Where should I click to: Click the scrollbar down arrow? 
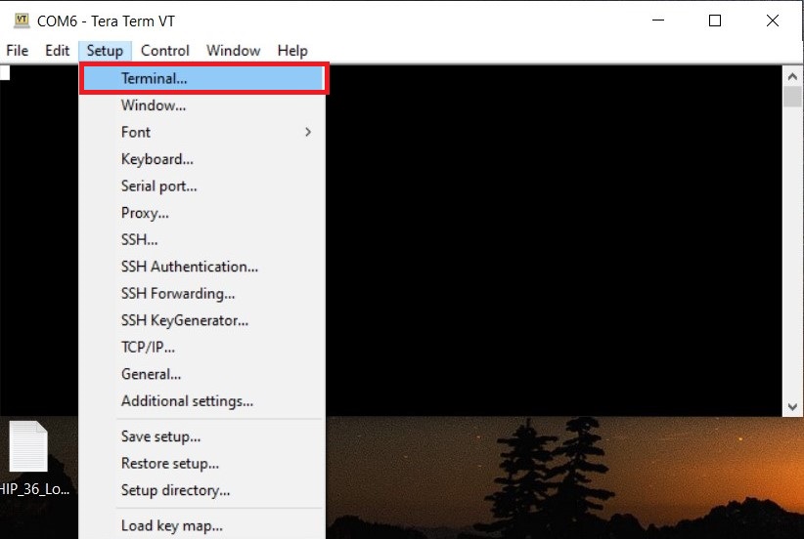pos(792,406)
